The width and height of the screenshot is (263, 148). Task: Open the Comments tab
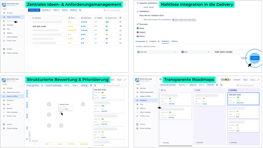point(140,41)
